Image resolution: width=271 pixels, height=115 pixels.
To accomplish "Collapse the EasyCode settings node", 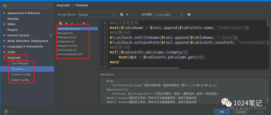I will pos(4,58).
